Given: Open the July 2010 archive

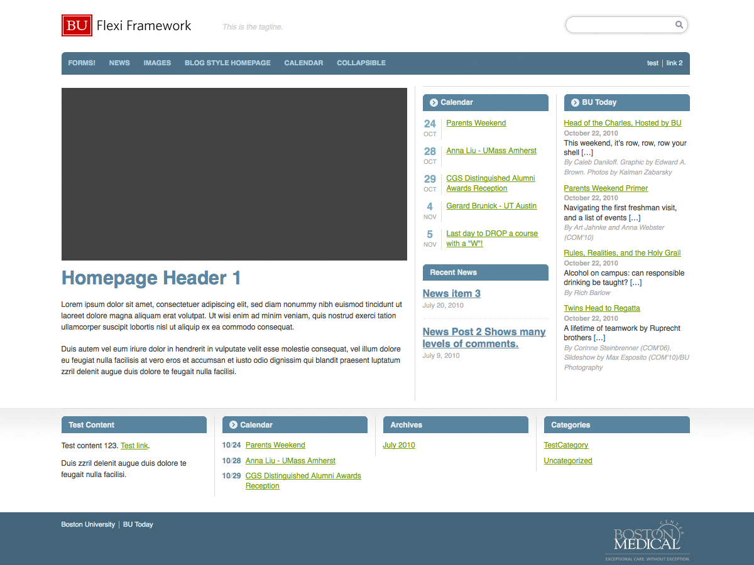Looking at the screenshot, I should 399,445.
